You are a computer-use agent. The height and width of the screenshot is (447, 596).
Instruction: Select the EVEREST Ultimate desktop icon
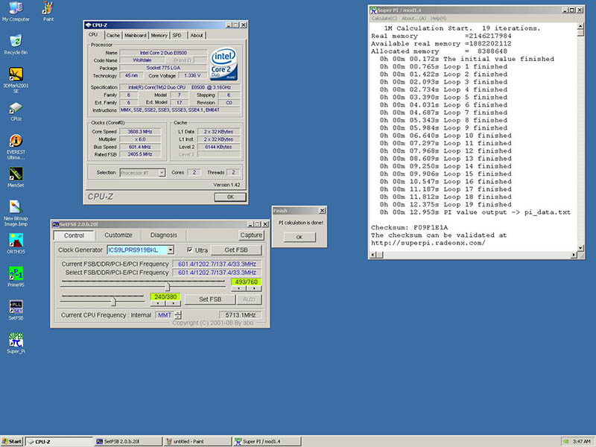16,147
